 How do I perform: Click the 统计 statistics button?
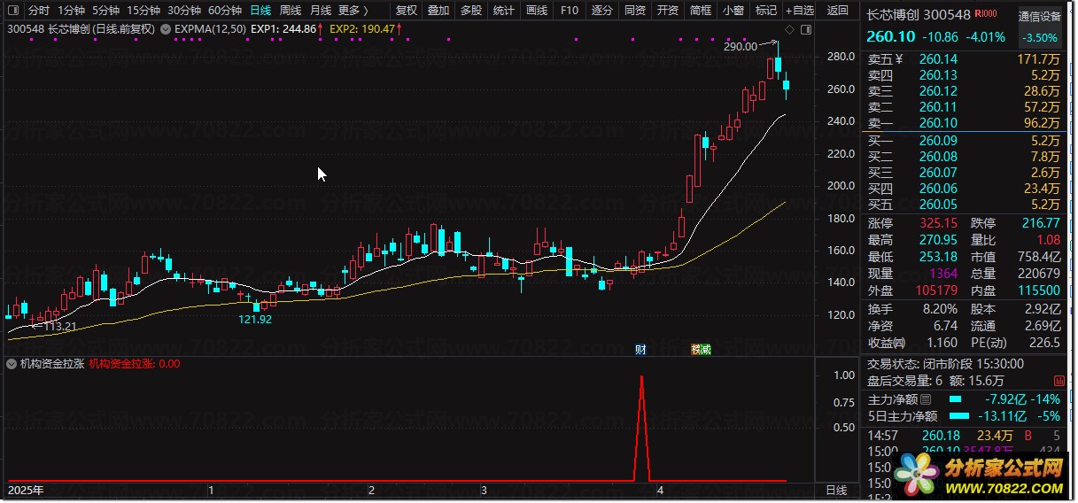pos(503,11)
